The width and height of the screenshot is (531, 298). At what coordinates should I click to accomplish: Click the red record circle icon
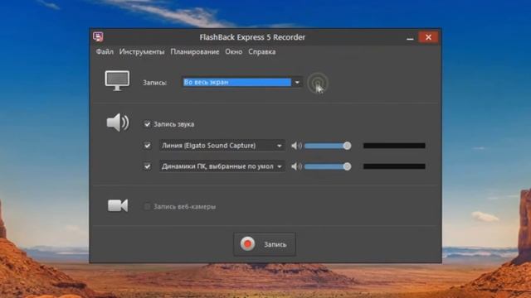tap(247, 243)
